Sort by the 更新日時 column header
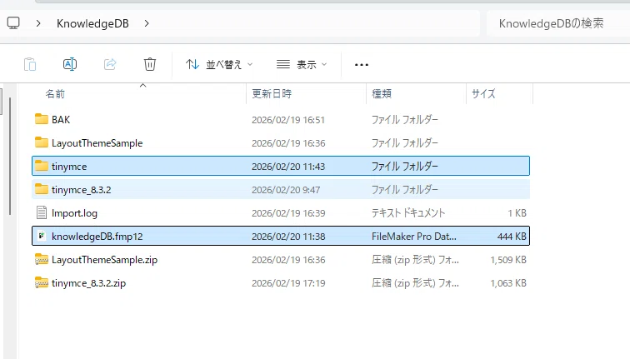Viewport: 630px width, 359px height. [272, 93]
